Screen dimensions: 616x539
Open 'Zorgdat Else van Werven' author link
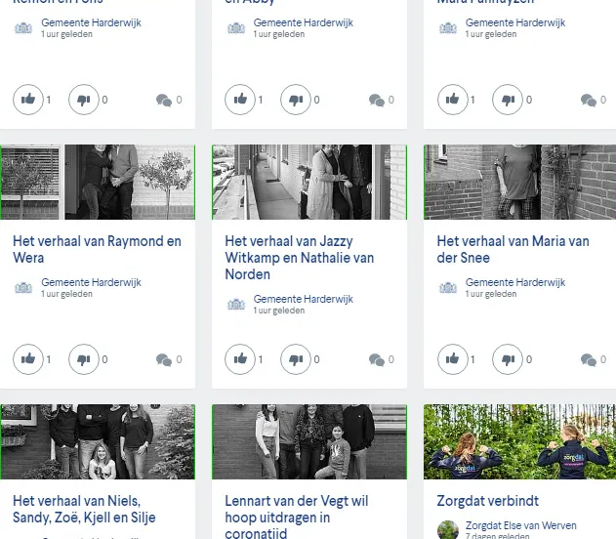click(x=521, y=525)
